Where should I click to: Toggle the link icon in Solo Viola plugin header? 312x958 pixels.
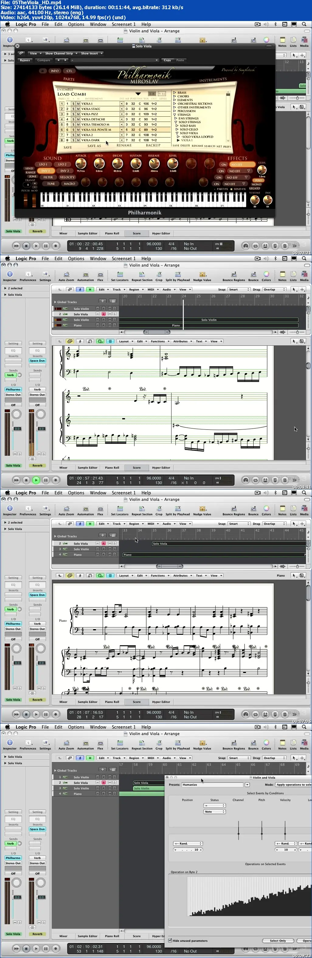coord(21,53)
